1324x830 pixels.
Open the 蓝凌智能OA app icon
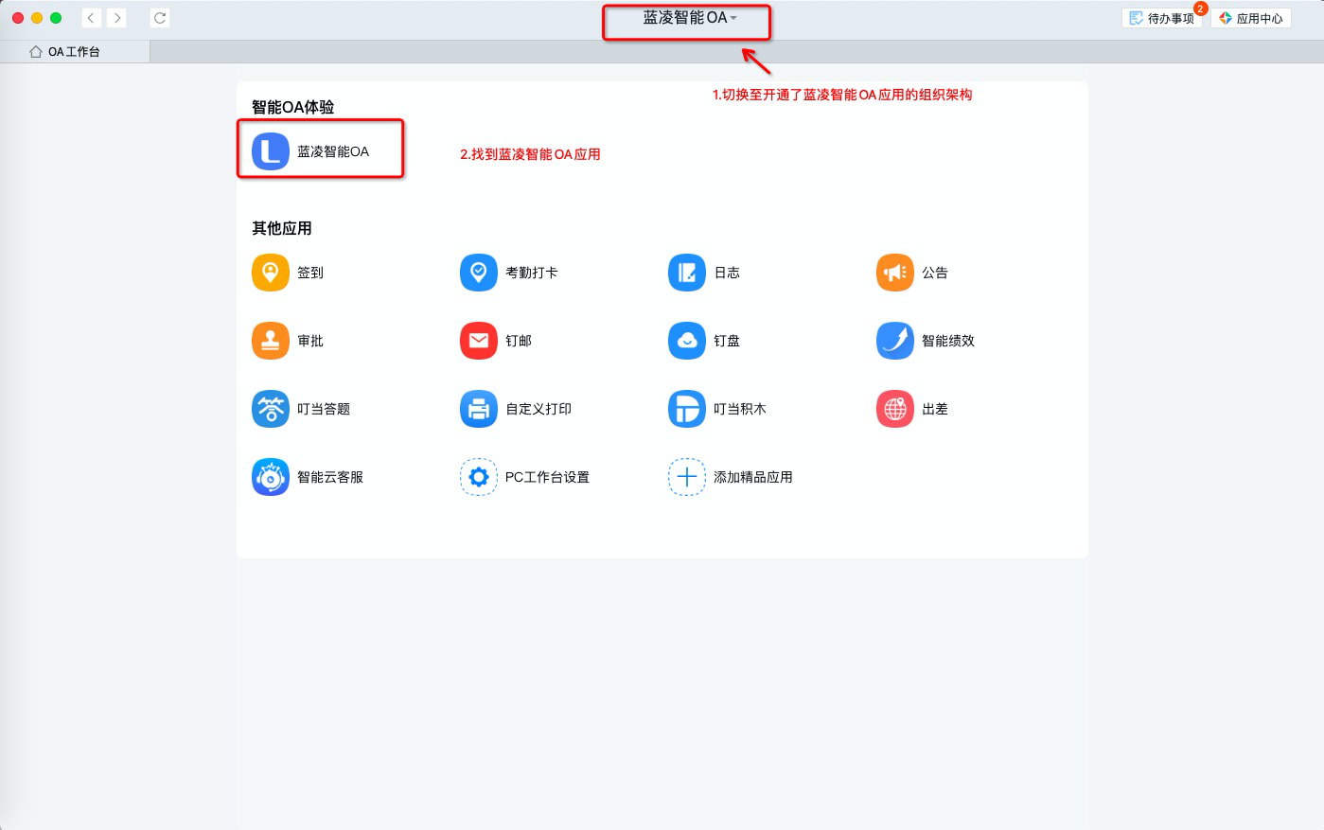pyautogui.click(x=271, y=151)
